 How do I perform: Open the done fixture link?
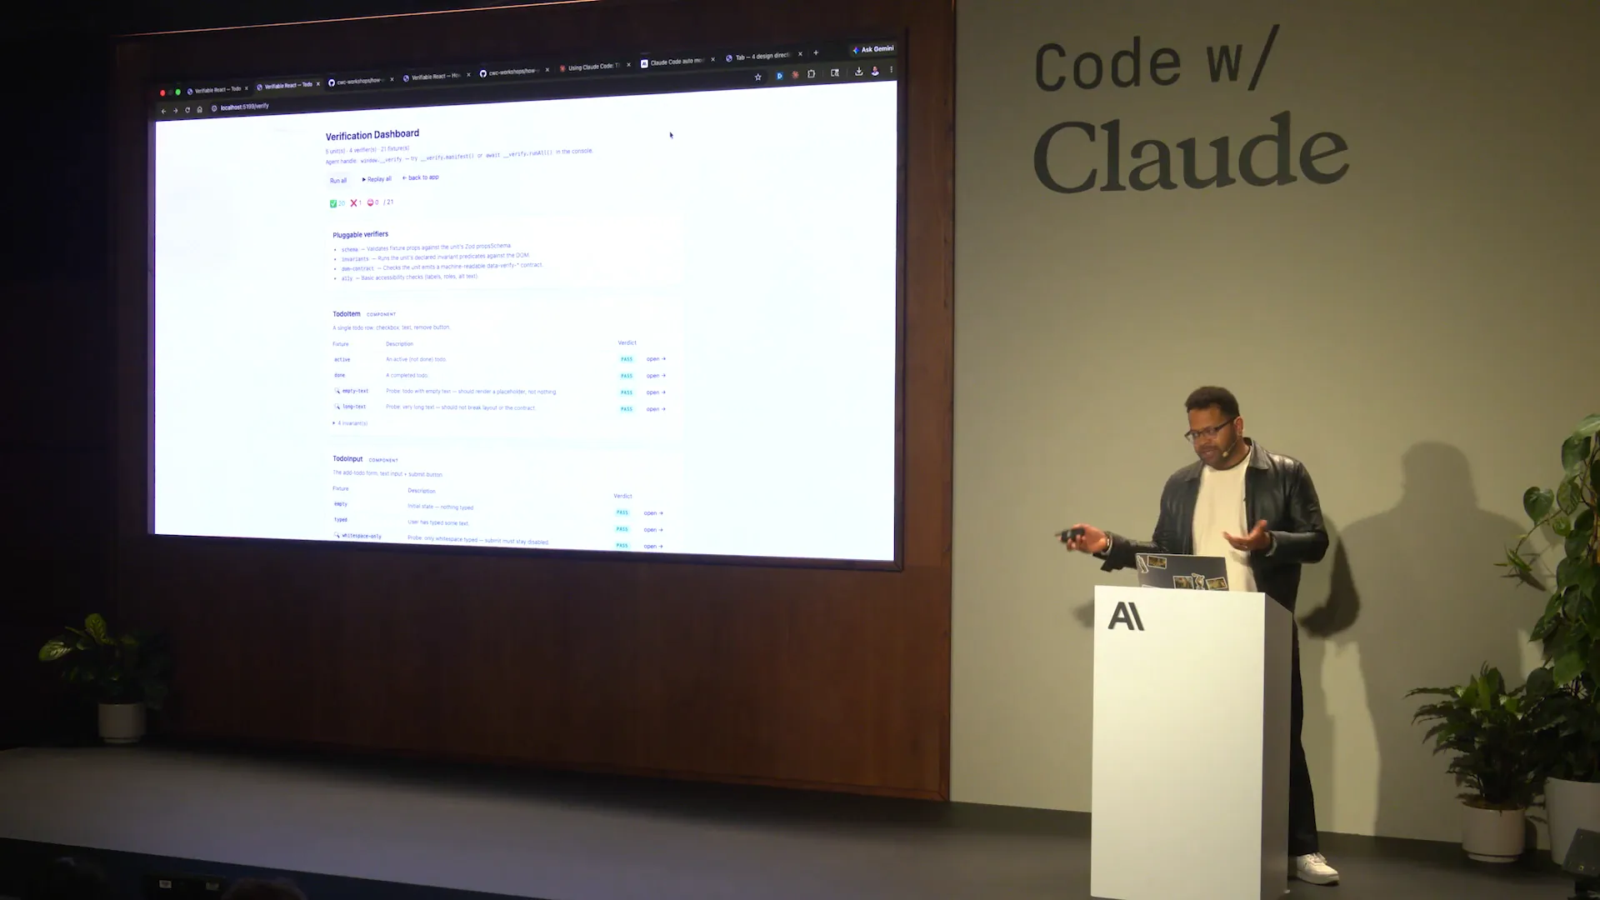click(656, 376)
